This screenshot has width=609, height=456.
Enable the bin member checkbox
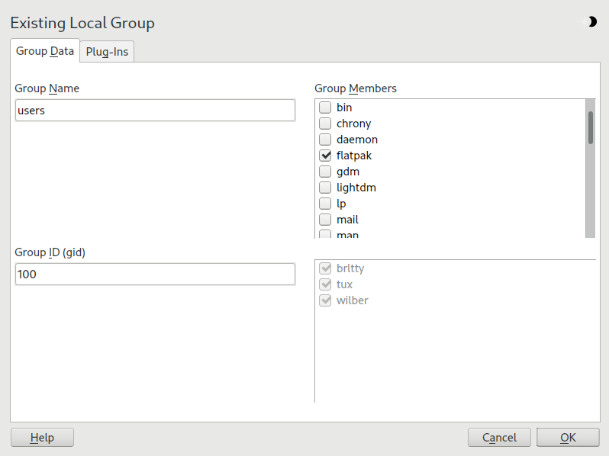click(325, 108)
